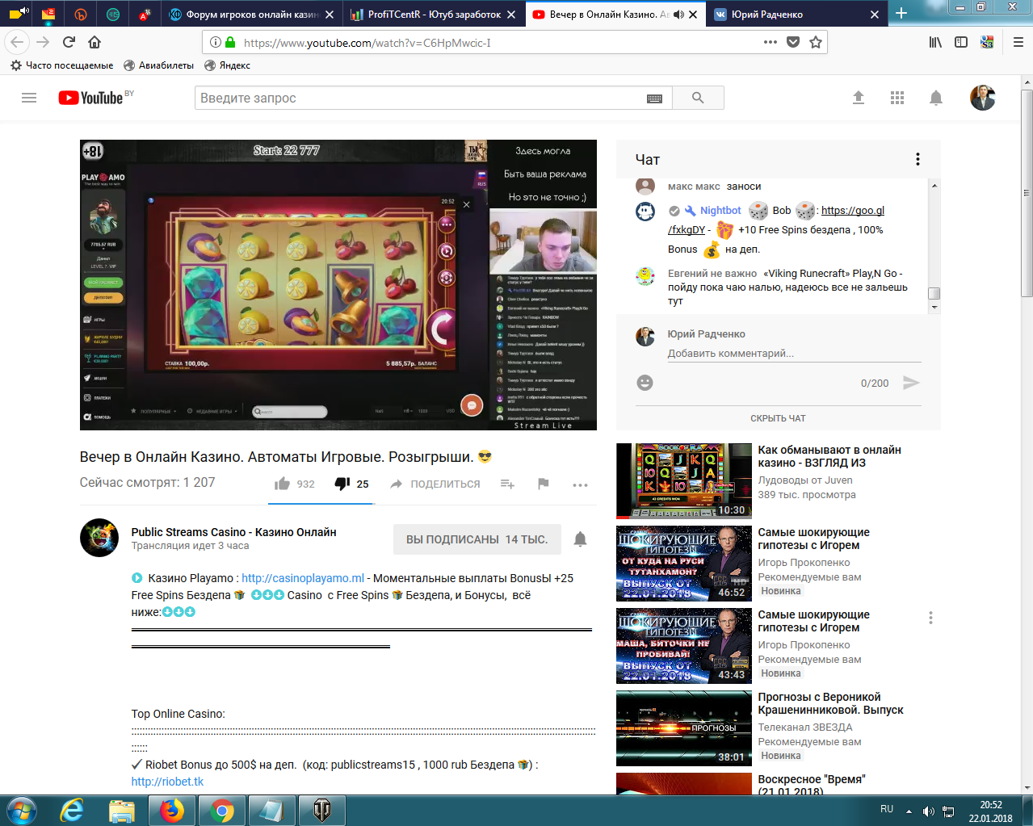
Task: Save page to Pocket icon
Action: 793,42
